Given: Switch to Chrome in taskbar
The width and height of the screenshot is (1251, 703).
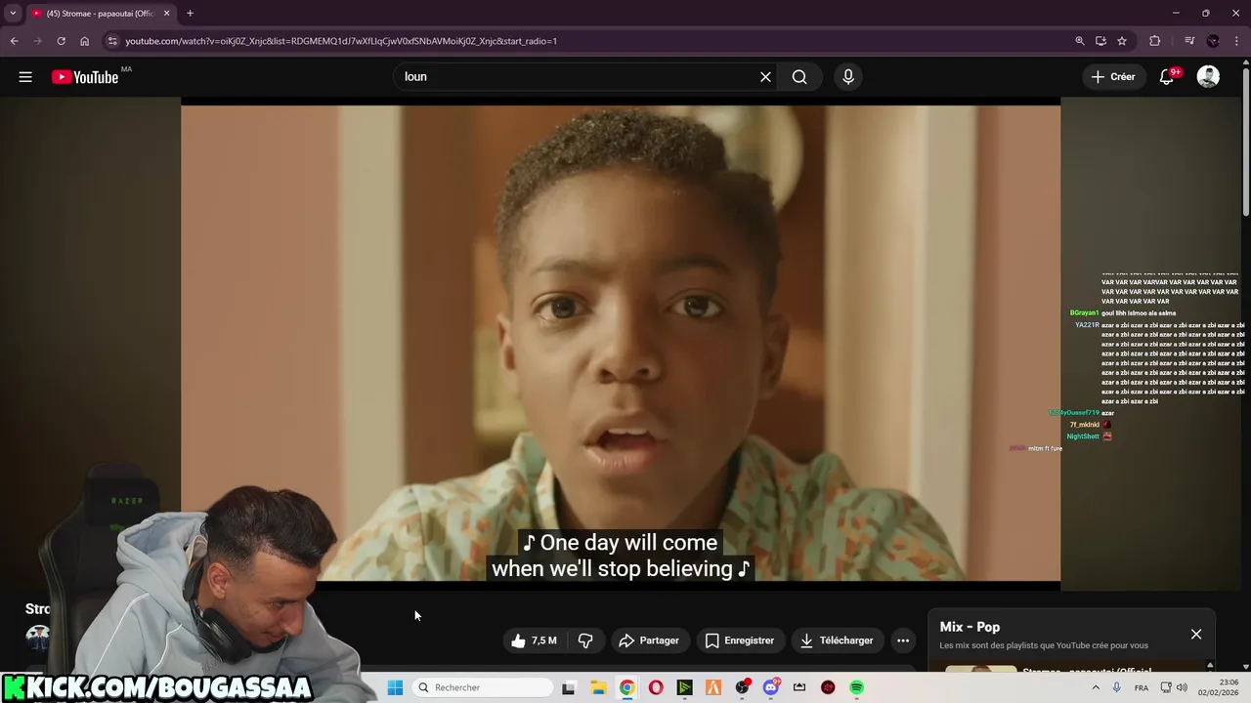Looking at the screenshot, I should click(626, 687).
